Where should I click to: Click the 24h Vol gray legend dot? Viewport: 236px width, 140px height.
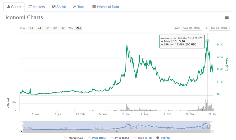tap(157, 138)
